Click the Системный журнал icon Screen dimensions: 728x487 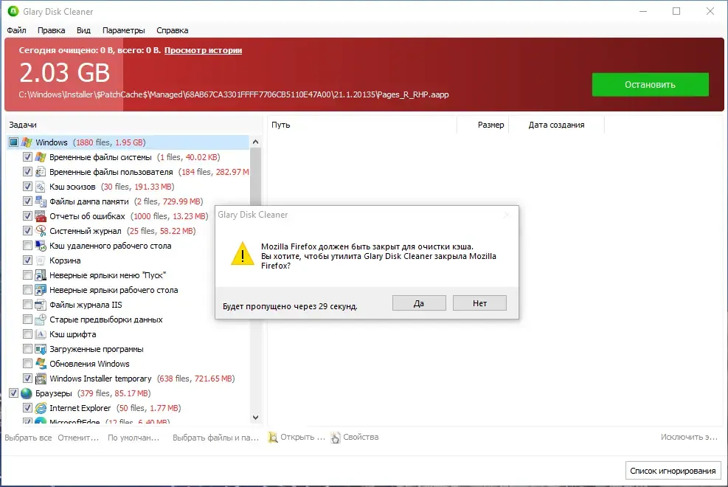pos(41,231)
